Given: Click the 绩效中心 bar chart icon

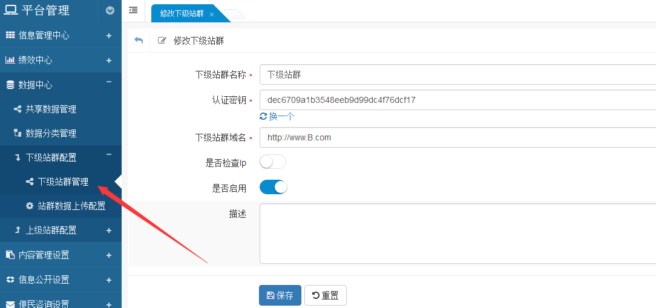Looking at the screenshot, I should pyautogui.click(x=10, y=60).
